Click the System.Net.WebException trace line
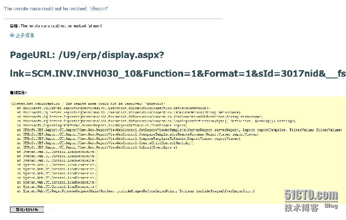 88,104
